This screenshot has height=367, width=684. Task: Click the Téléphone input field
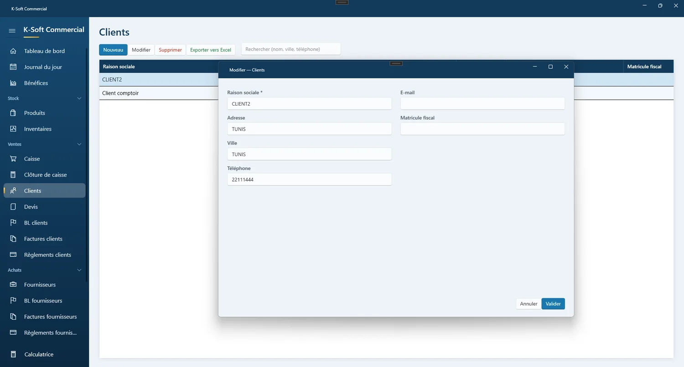(310, 179)
